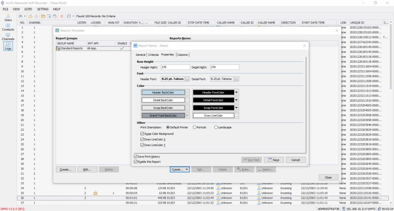The image size is (394, 211).
Task: Cancel the report name dialog
Action: point(295,160)
